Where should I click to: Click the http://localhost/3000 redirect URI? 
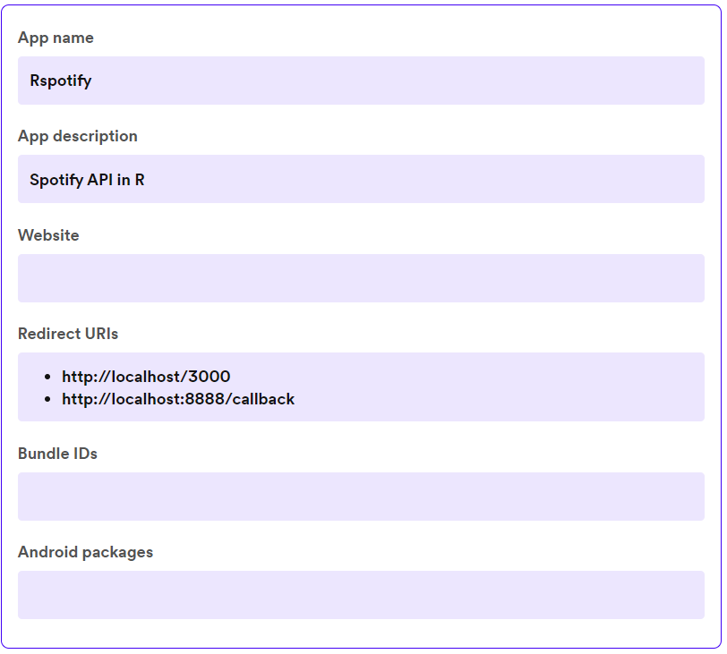(146, 377)
